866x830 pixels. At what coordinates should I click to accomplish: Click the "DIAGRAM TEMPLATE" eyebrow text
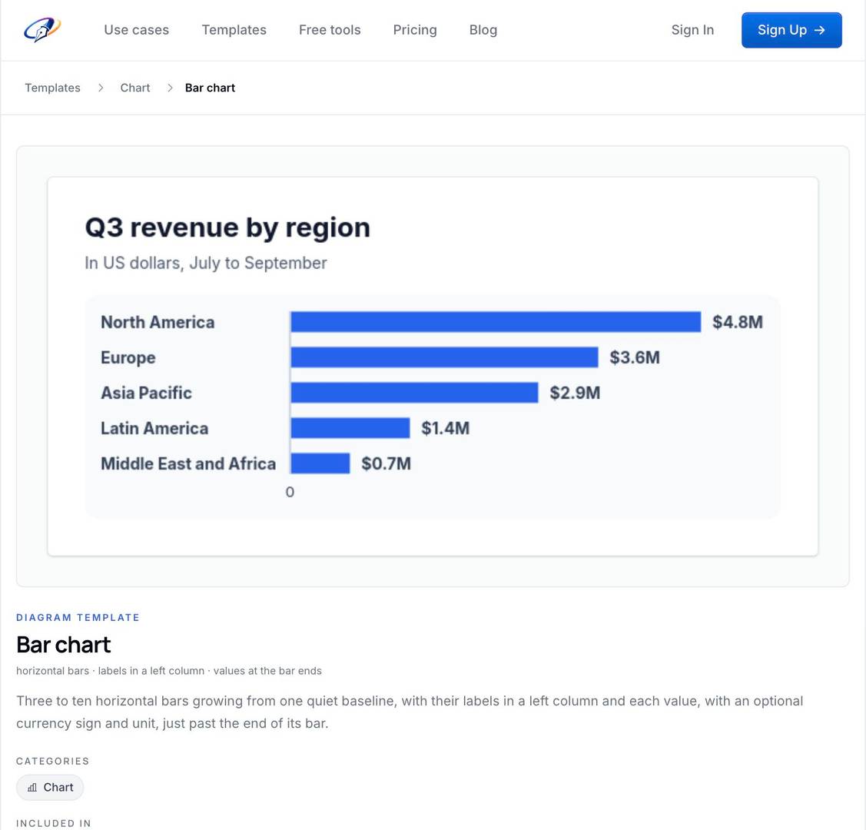click(78, 617)
